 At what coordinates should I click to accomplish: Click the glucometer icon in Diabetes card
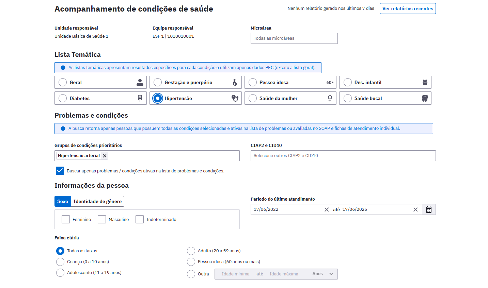[140, 98]
